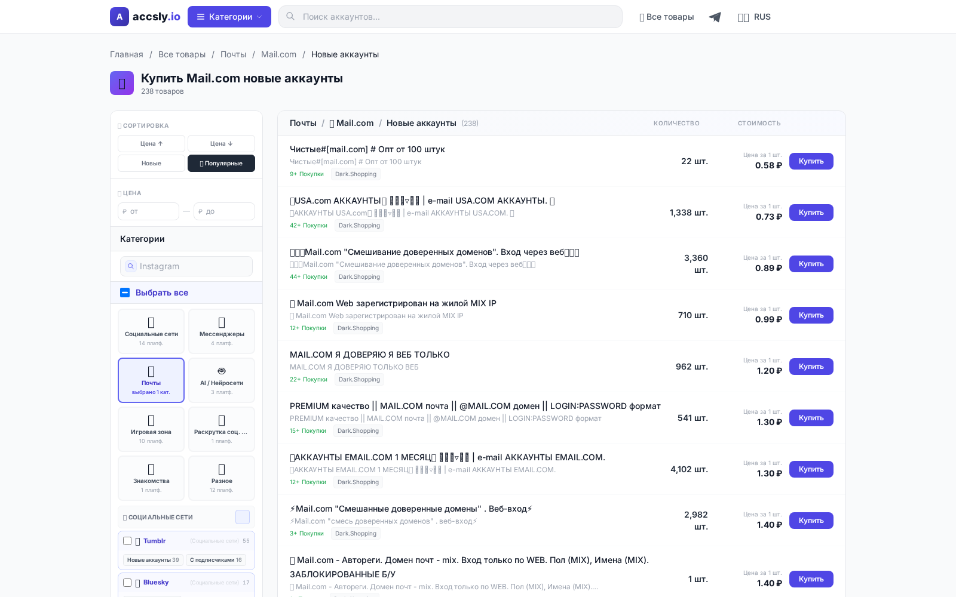Screen dimensions: 956x597
Task: Select the Игровая зона category icon
Action: pyautogui.click(x=151, y=420)
